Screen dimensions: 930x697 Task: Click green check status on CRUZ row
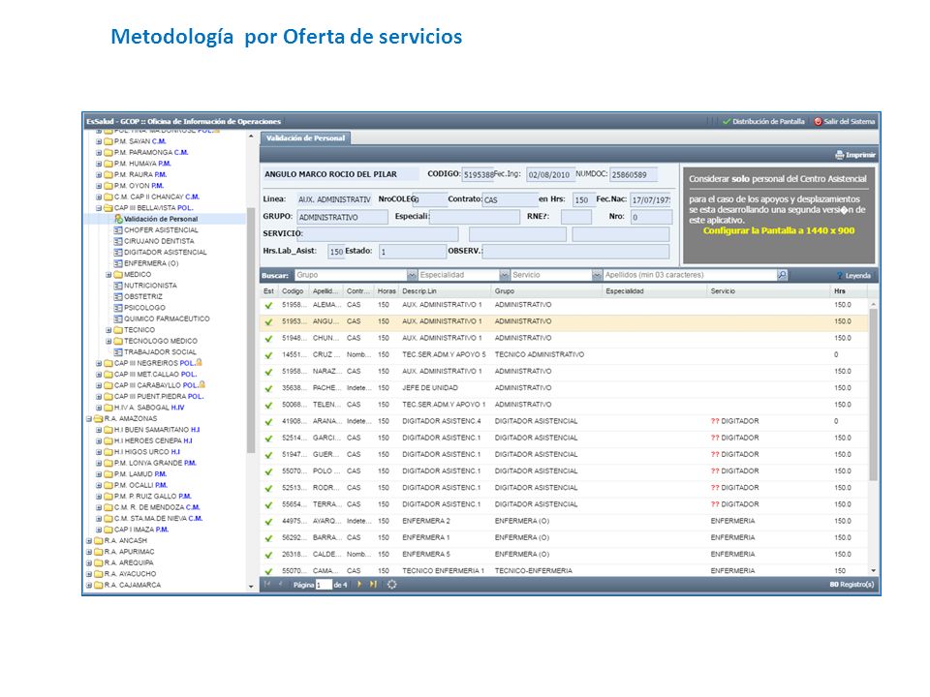[268, 355]
